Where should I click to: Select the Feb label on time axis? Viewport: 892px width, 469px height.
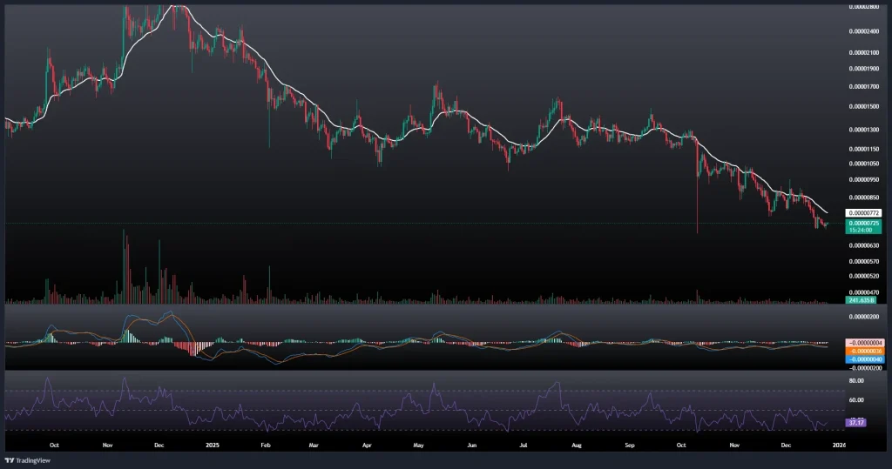[x=266, y=443]
